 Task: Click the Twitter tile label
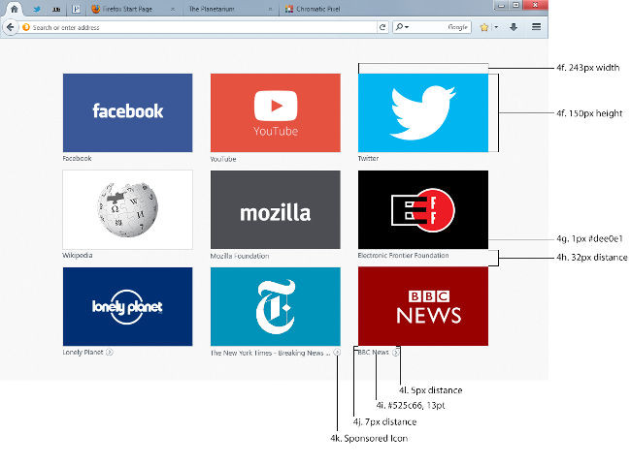pos(368,158)
